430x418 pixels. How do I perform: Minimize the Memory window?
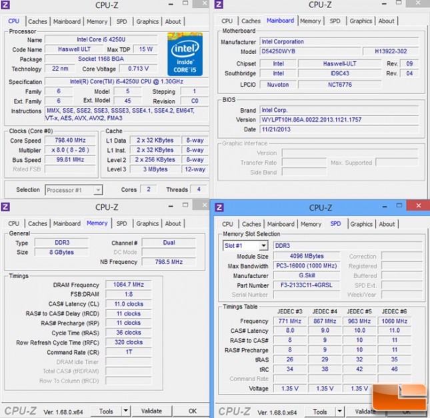(x=171, y=206)
